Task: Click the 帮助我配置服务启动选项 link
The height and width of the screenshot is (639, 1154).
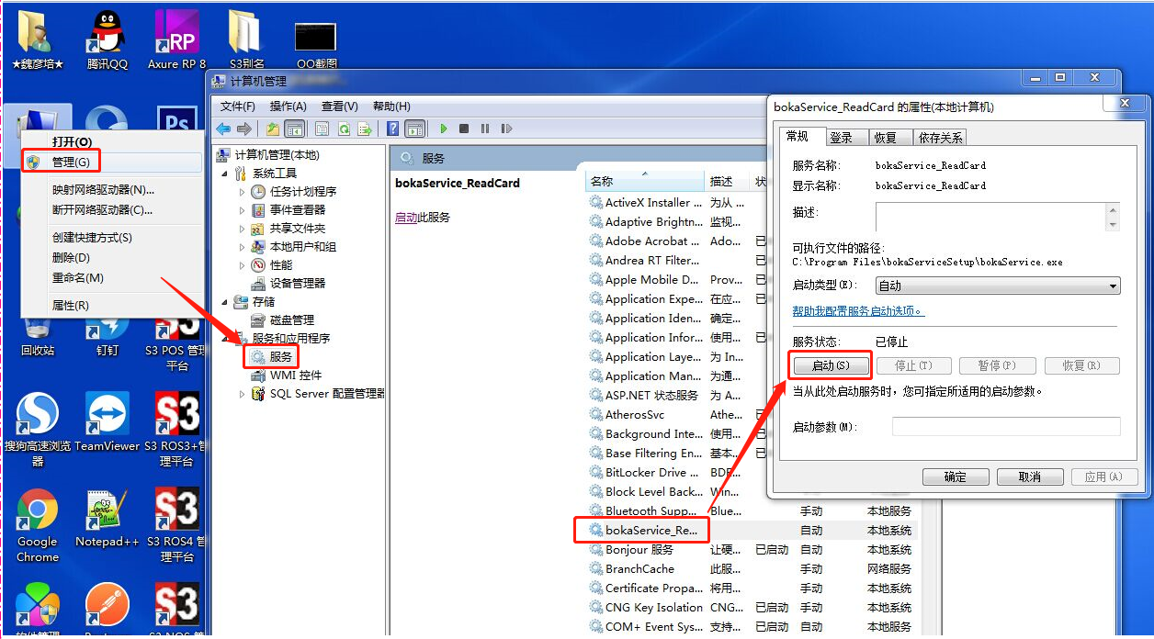Action: coord(858,311)
